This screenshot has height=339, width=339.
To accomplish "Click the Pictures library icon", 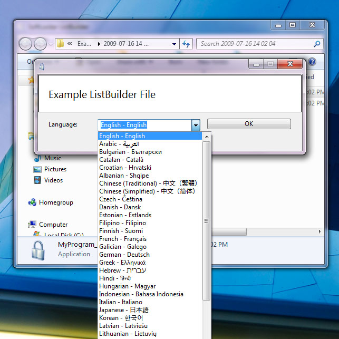I will click(x=37, y=169).
